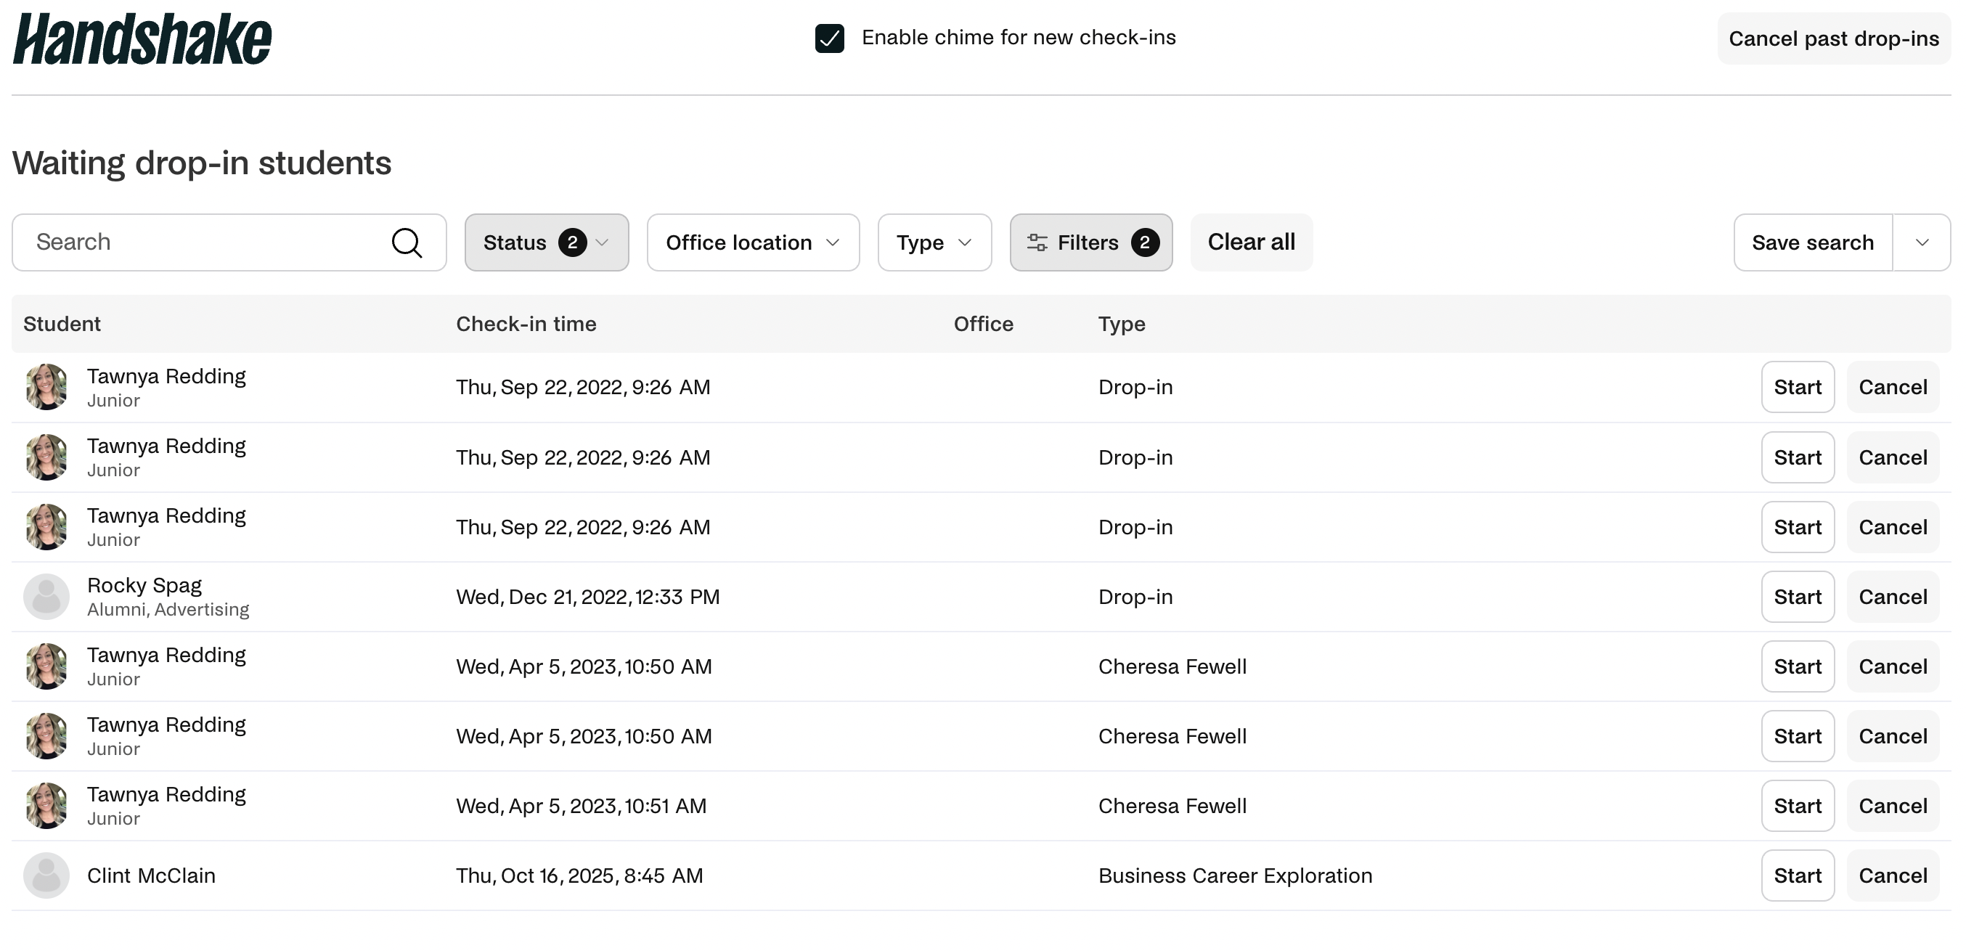1966x951 pixels.
Task: Toggle the chime for new check-ins checkbox
Action: point(830,38)
